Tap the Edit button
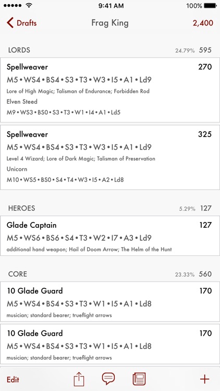The image size is (220, 391). pyautogui.click(x=13, y=380)
